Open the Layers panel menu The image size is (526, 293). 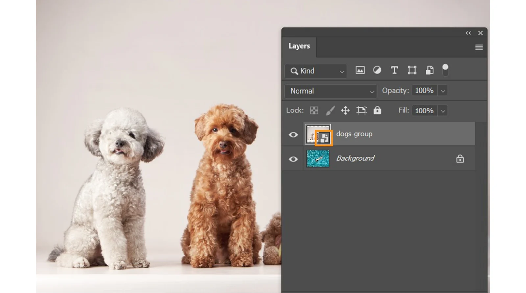click(x=479, y=47)
